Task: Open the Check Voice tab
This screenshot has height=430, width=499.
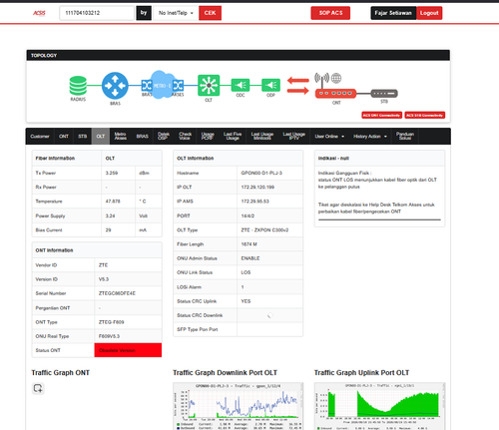Action: [x=186, y=137]
